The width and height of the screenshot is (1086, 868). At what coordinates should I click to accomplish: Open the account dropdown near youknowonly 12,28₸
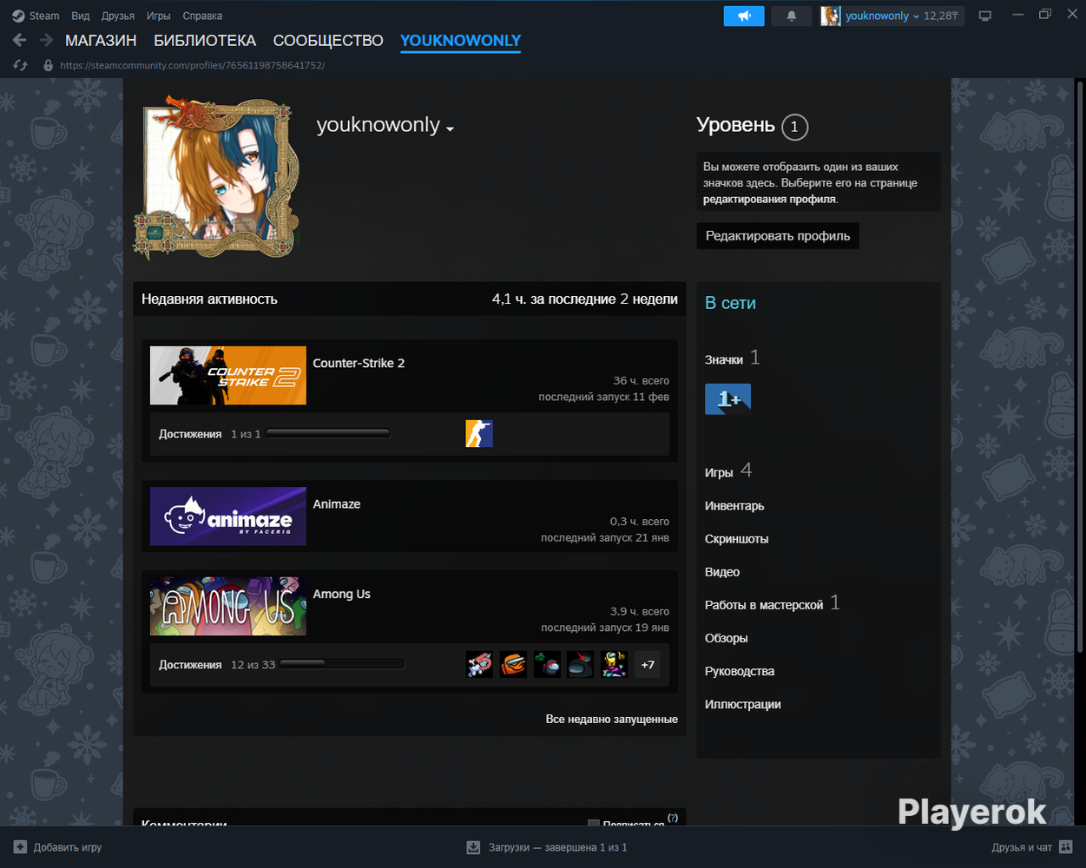coord(916,16)
